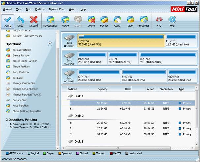Sort by Type column header

pyautogui.click(x=186, y=89)
